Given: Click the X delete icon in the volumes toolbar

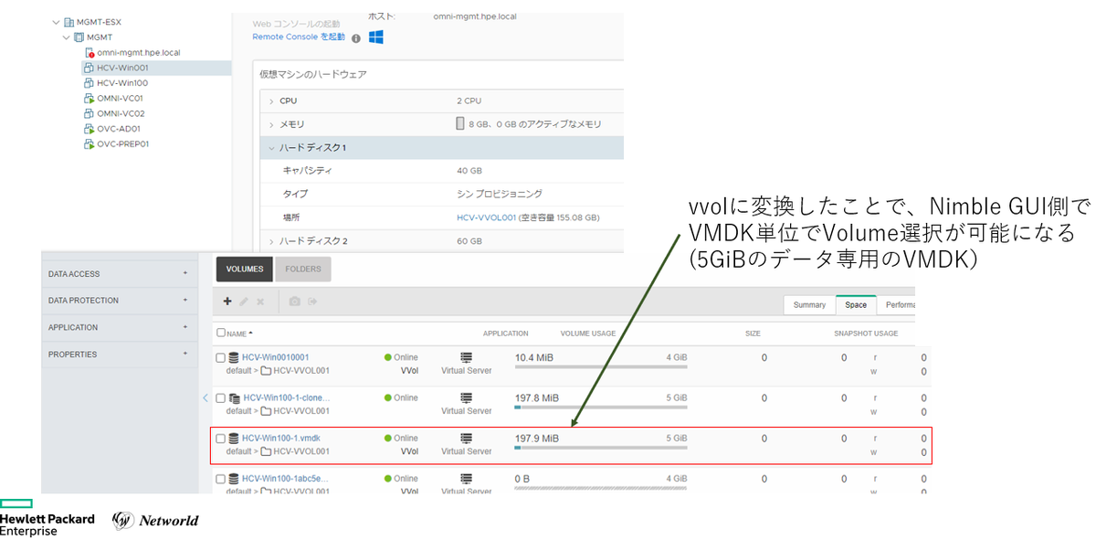Looking at the screenshot, I should pos(259,301).
